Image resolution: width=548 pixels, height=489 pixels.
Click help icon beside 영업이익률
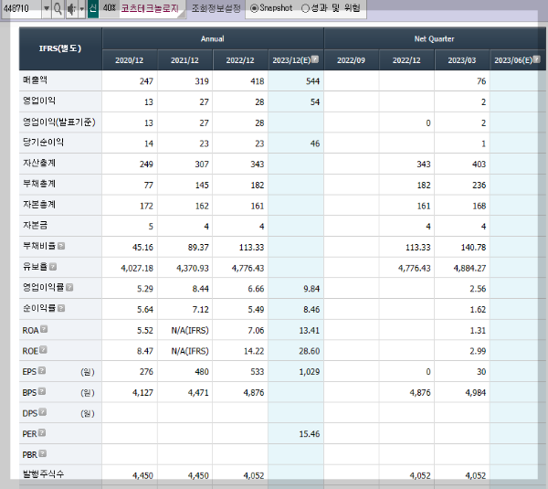tap(69, 287)
